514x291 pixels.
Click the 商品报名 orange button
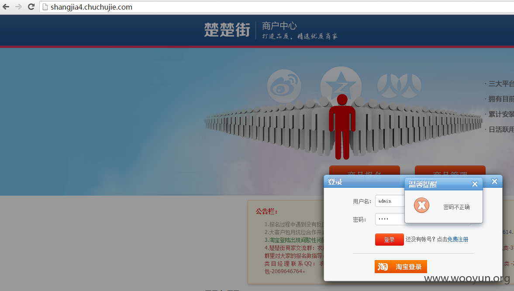coord(365,171)
